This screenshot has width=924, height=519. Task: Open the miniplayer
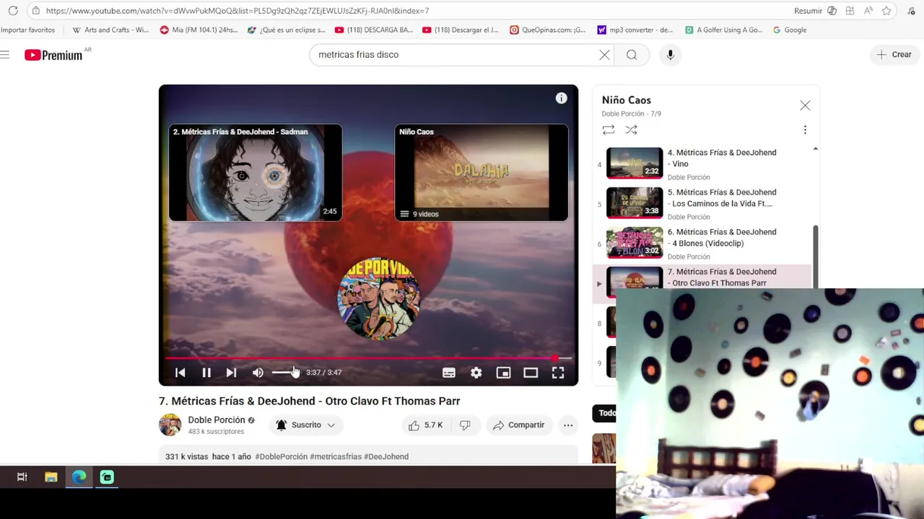coord(504,373)
